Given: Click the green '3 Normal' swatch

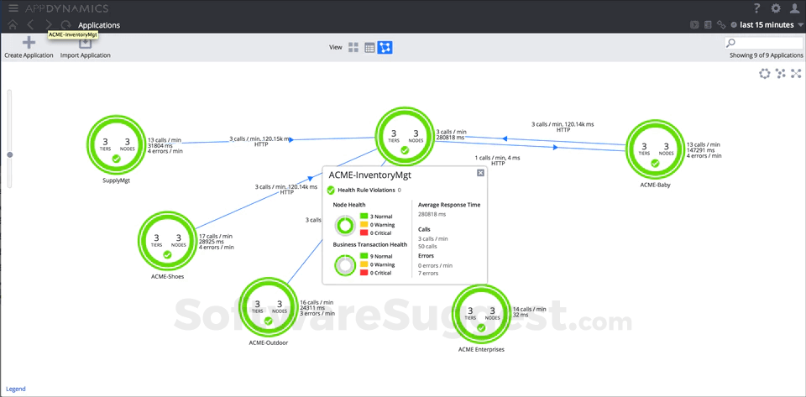Looking at the screenshot, I should tap(364, 217).
